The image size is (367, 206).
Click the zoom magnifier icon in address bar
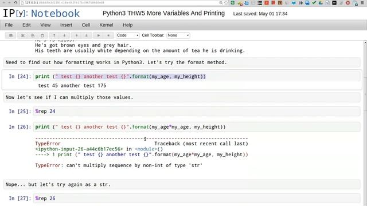[221, 3]
